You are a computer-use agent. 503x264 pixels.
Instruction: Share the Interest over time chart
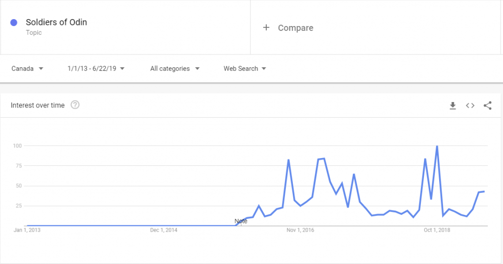click(x=488, y=106)
